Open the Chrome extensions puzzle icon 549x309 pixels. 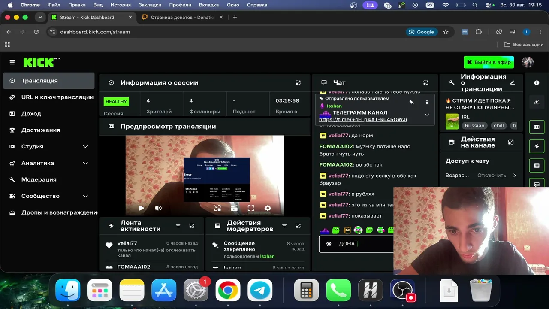[x=479, y=32]
